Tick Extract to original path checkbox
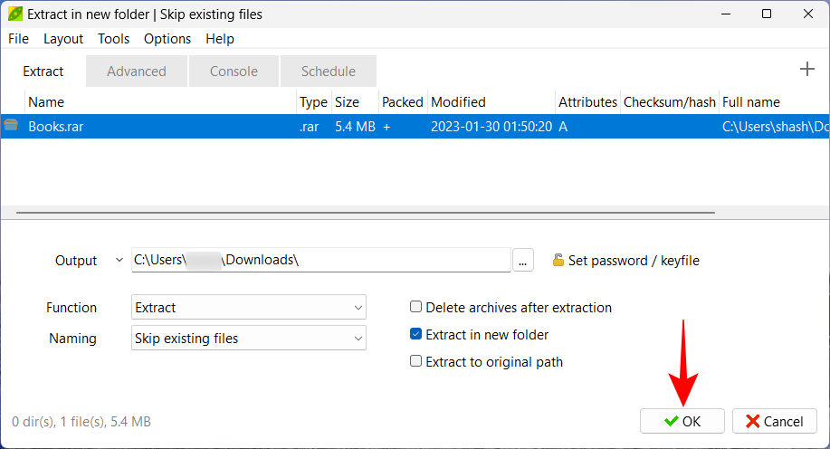The width and height of the screenshot is (830, 449). coord(416,362)
